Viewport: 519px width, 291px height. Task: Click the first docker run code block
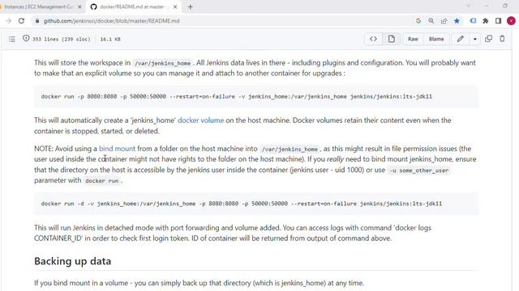pyautogui.click(x=256, y=96)
